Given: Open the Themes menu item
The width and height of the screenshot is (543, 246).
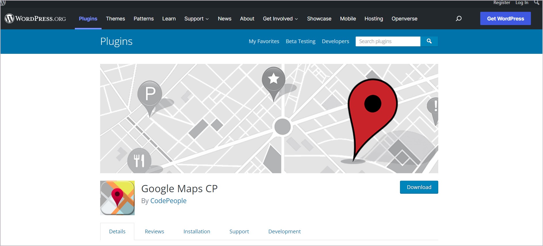Looking at the screenshot, I should 115,19.
